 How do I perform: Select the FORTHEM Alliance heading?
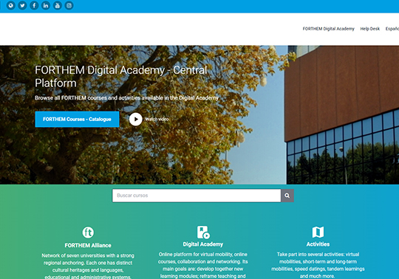point(88,245)
